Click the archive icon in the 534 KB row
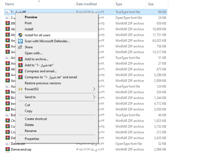 click(8, 92)
